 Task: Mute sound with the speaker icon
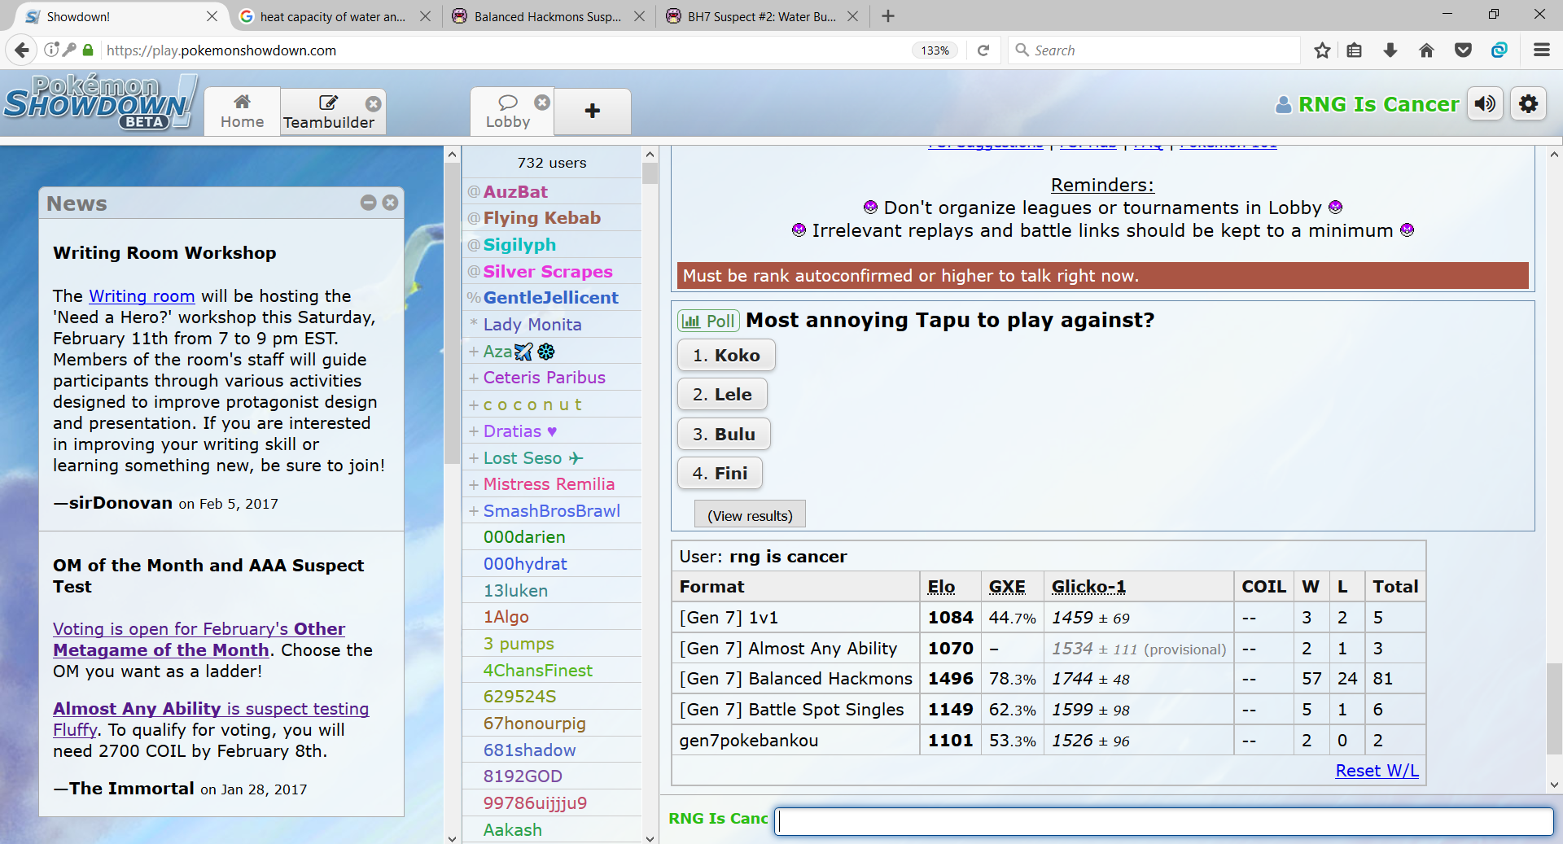pyautogui.click(x=1486, y=104)
